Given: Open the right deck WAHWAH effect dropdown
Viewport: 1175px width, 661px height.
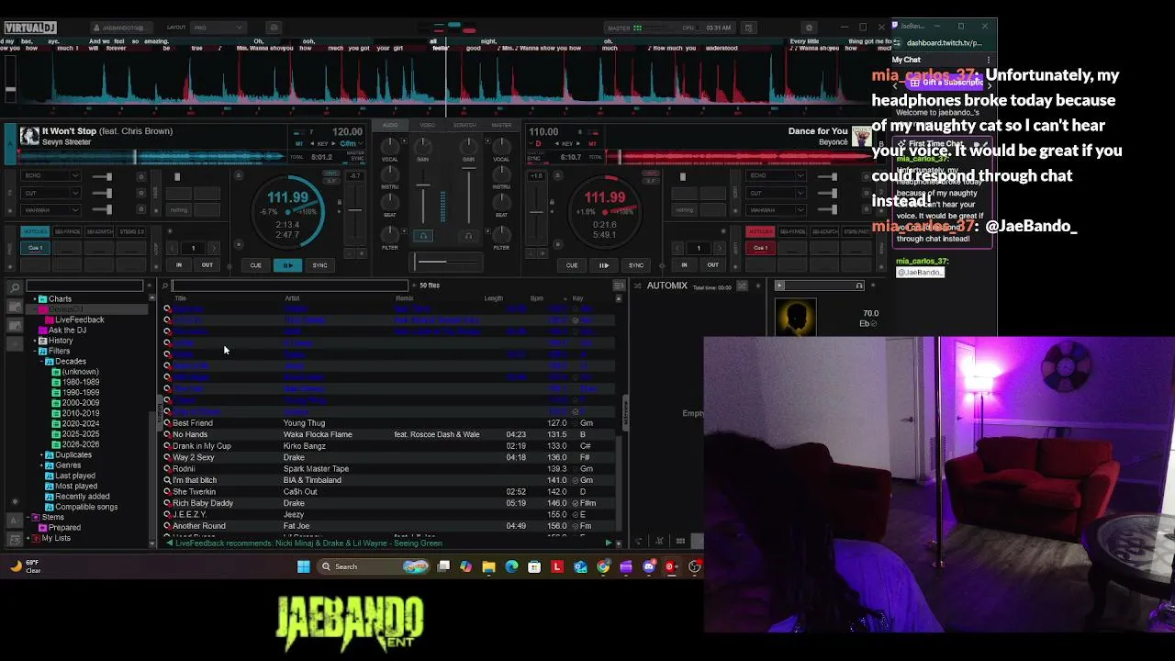Looking at the screenshot, I should (800, 210).
